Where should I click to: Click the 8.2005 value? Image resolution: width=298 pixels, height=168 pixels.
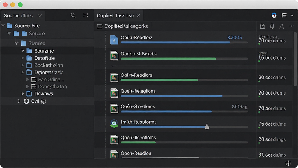pyautogui.click(x=235, y=38)
